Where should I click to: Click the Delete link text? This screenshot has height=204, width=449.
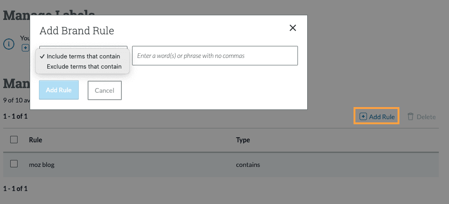426,117
